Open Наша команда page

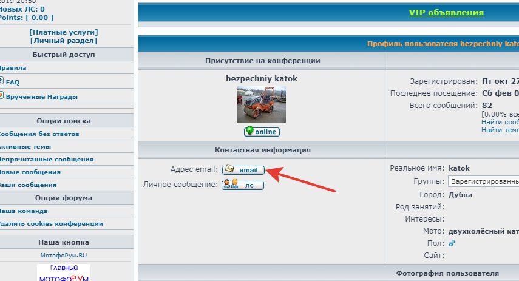[23, 211]
